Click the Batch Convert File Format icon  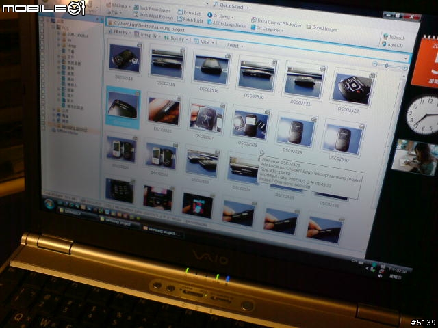click(254, 20)
